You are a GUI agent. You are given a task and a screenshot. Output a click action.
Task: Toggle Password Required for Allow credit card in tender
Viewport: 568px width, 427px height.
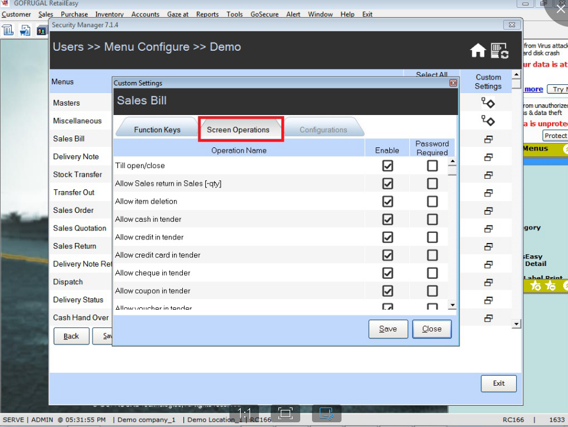point(432,255)
